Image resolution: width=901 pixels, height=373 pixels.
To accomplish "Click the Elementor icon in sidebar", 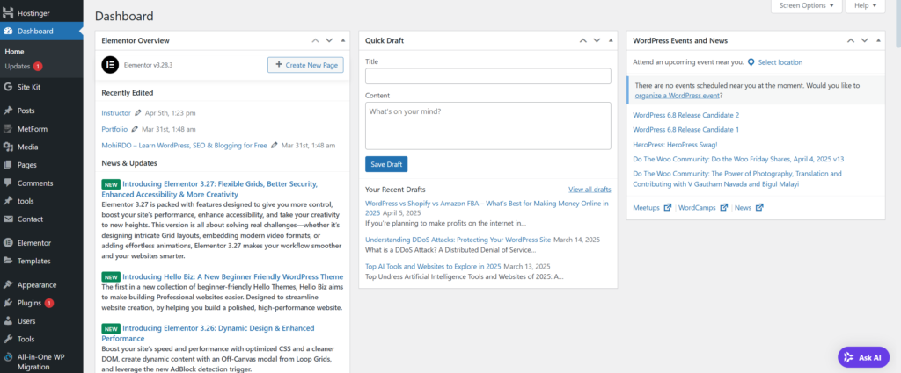I will (8, 243).
